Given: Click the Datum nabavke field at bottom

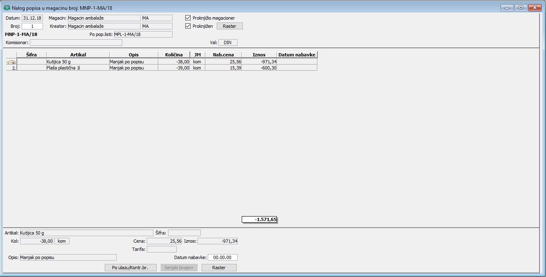Looking at the screenshot, I should [222, 257].
